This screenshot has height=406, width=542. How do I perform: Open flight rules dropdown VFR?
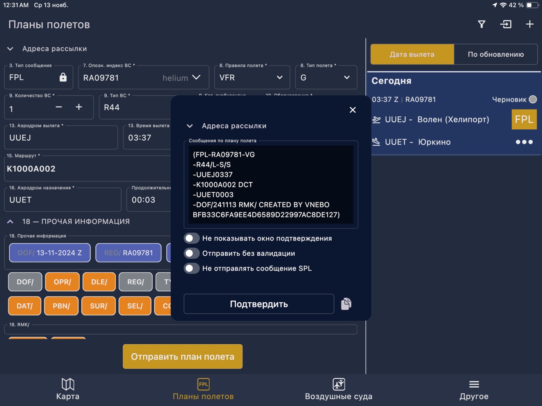252,77
